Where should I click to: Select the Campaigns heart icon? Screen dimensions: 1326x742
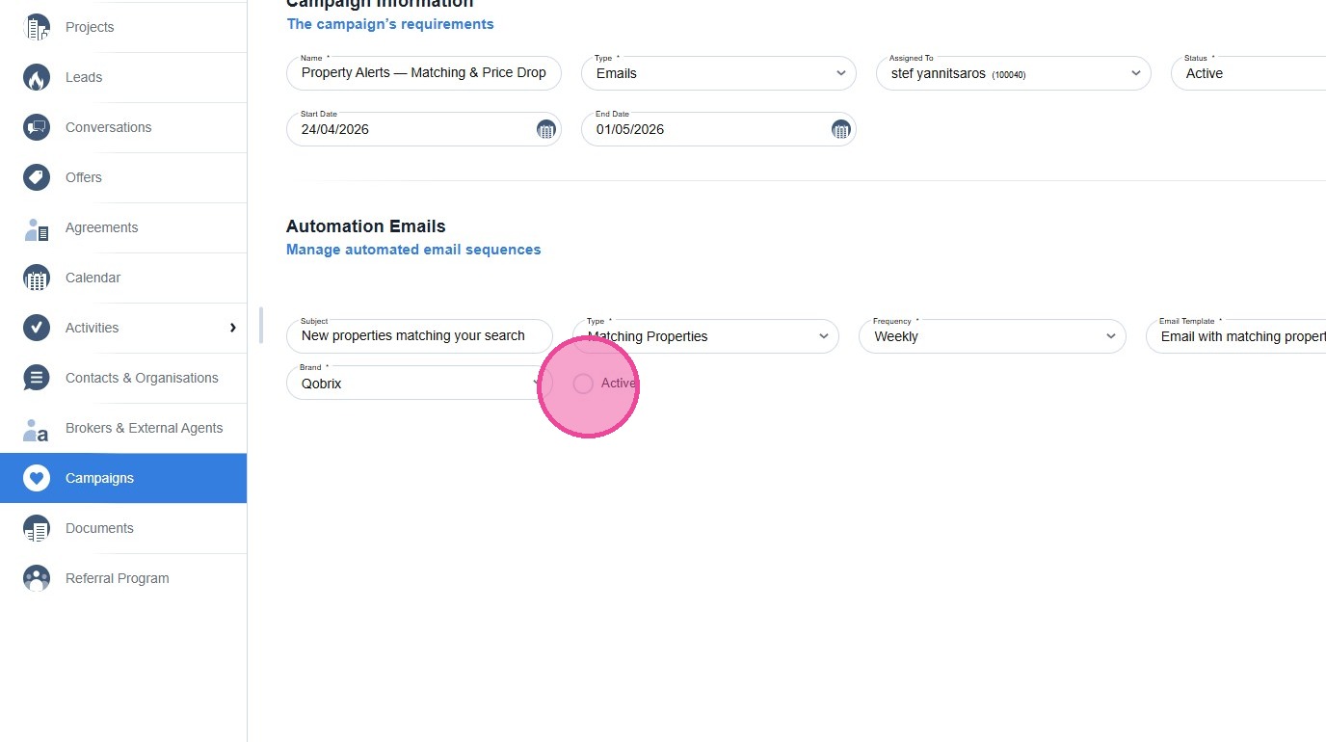[37, 478]
